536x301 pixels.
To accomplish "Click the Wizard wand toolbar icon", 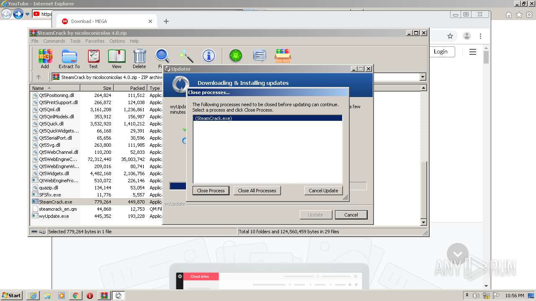I will click(186, 56).
